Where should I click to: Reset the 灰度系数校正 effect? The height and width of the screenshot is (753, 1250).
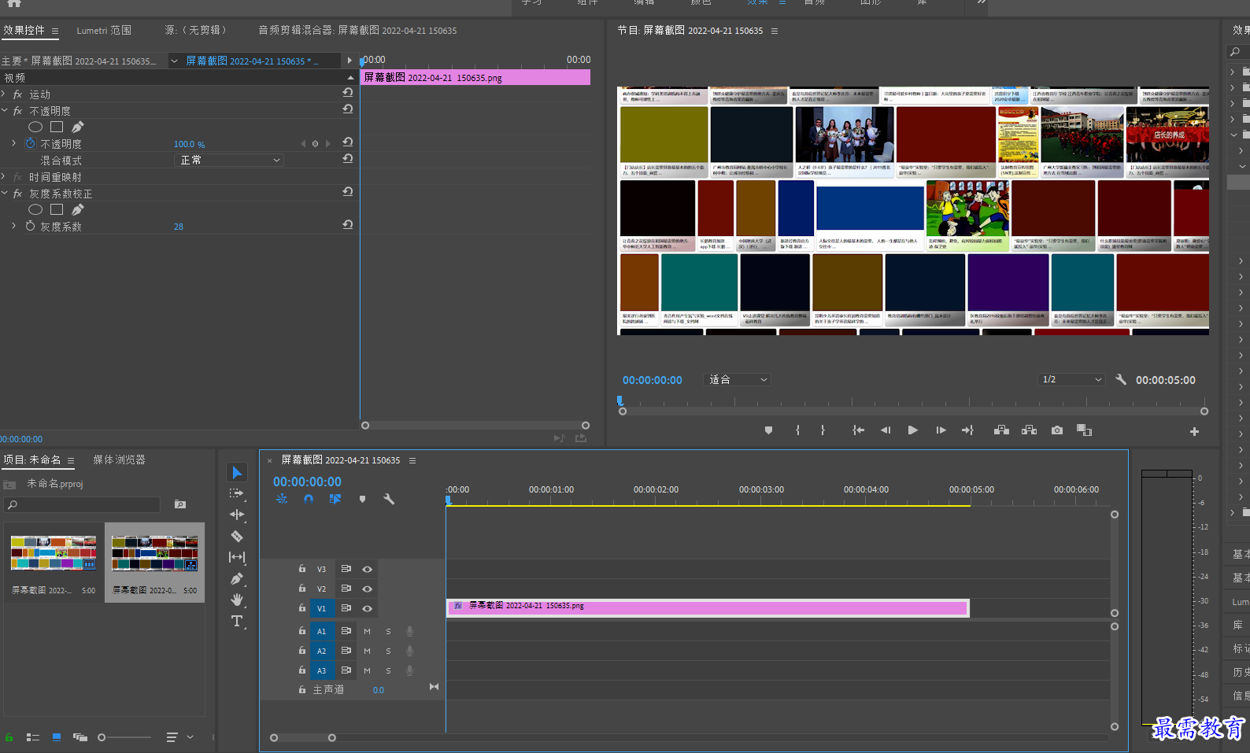point(347,192)
